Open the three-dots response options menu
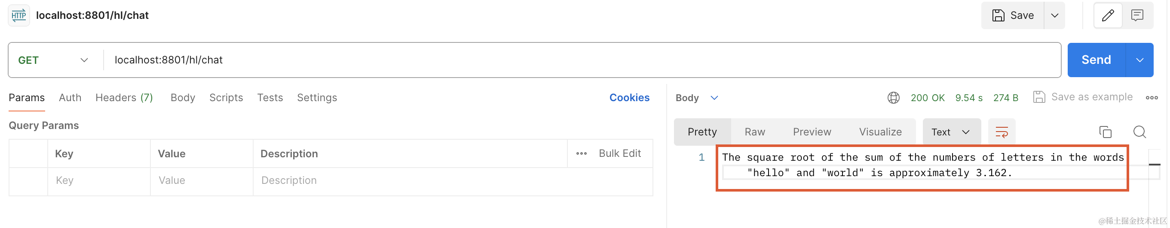1170x228 pixels. (1152, 97)
